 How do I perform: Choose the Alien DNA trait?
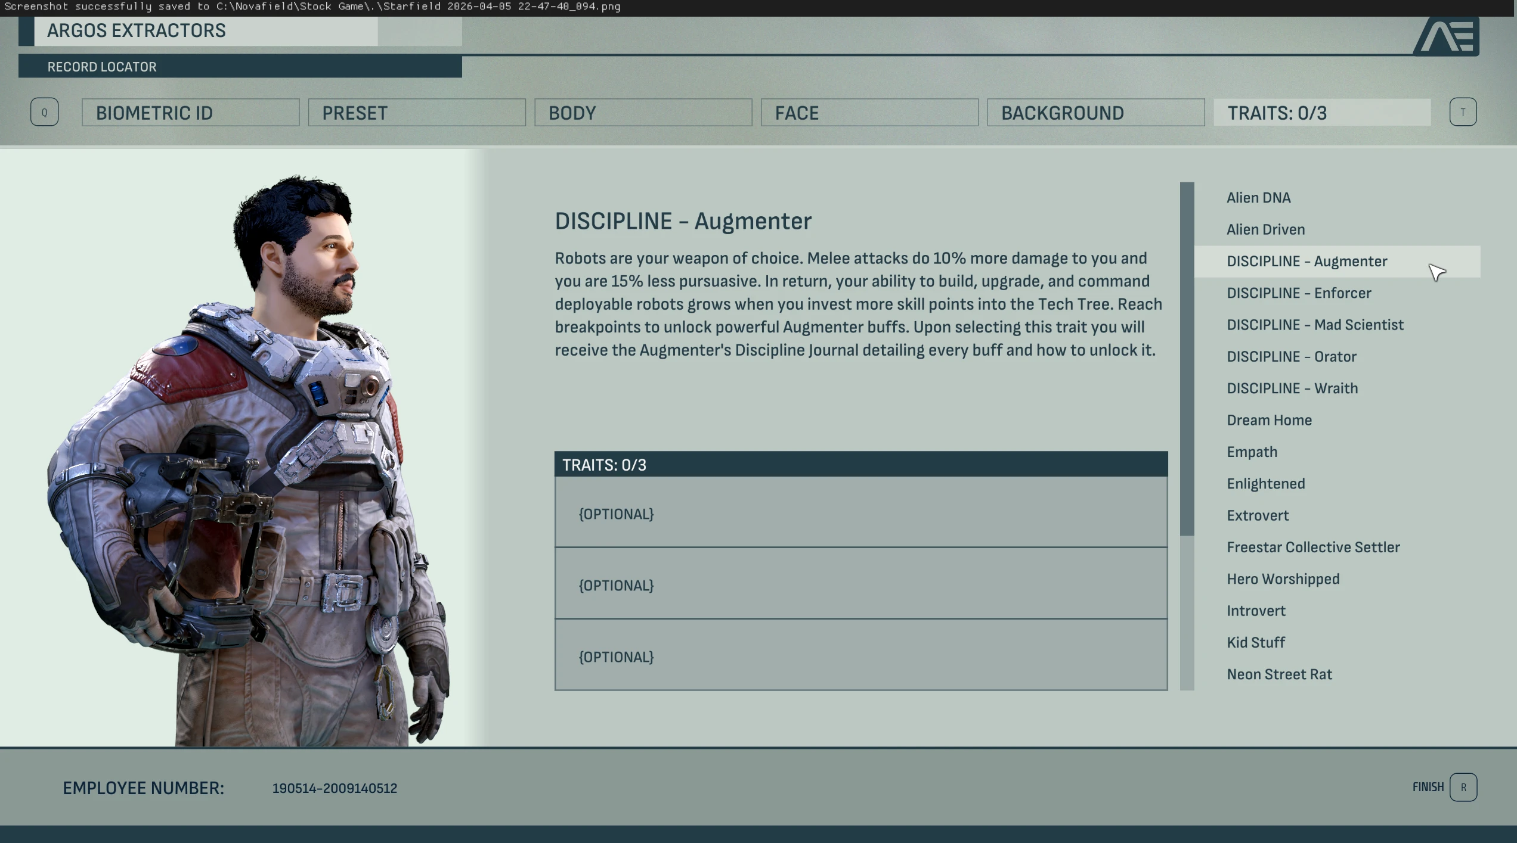pyautogui.click(x=1337, y=198)
